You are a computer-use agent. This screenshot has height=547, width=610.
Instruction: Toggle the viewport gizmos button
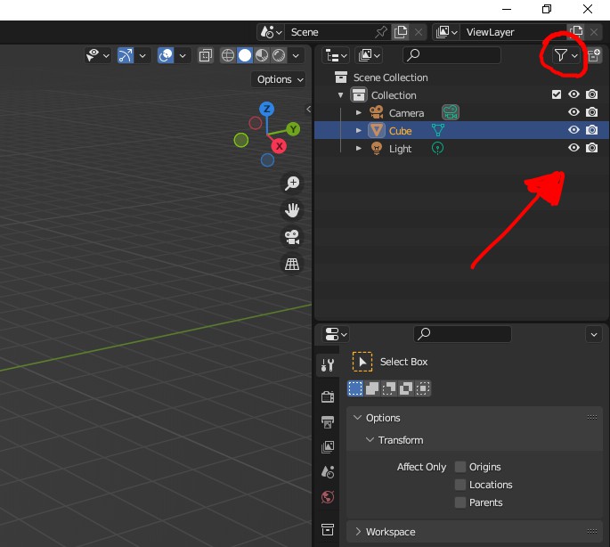click(126, 55)
